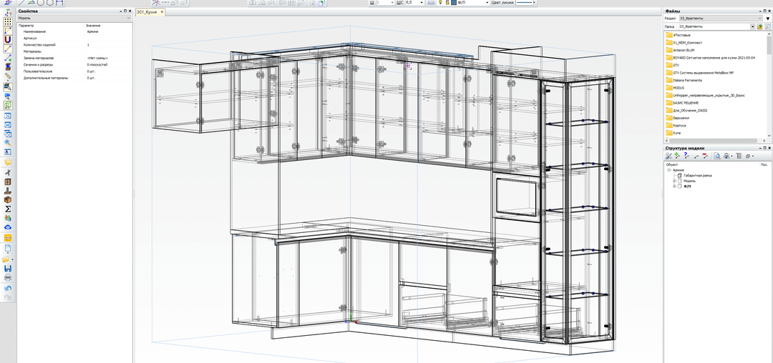Viewport: 773px width, 363px height.
Task: Click the folder-up icon in Файлы panel
Action: [759, 26]
